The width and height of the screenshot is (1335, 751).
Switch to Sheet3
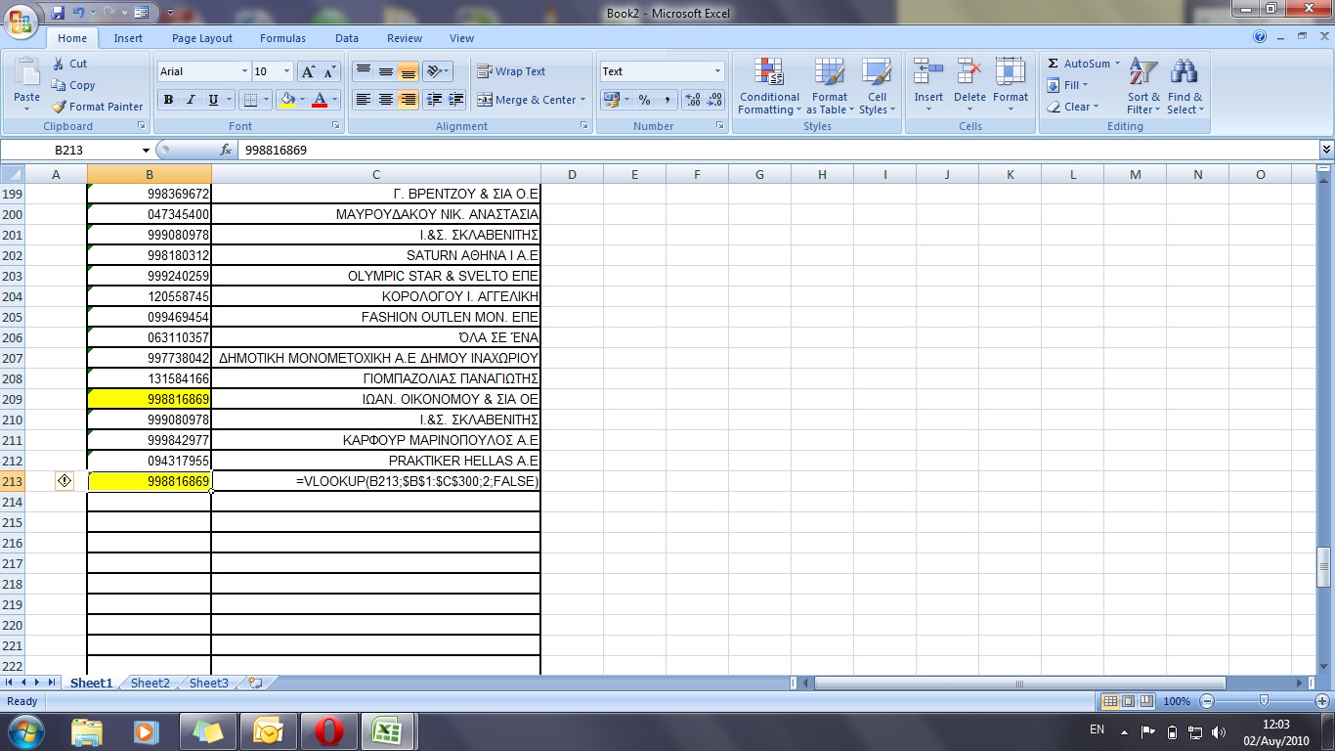point(209,684)
